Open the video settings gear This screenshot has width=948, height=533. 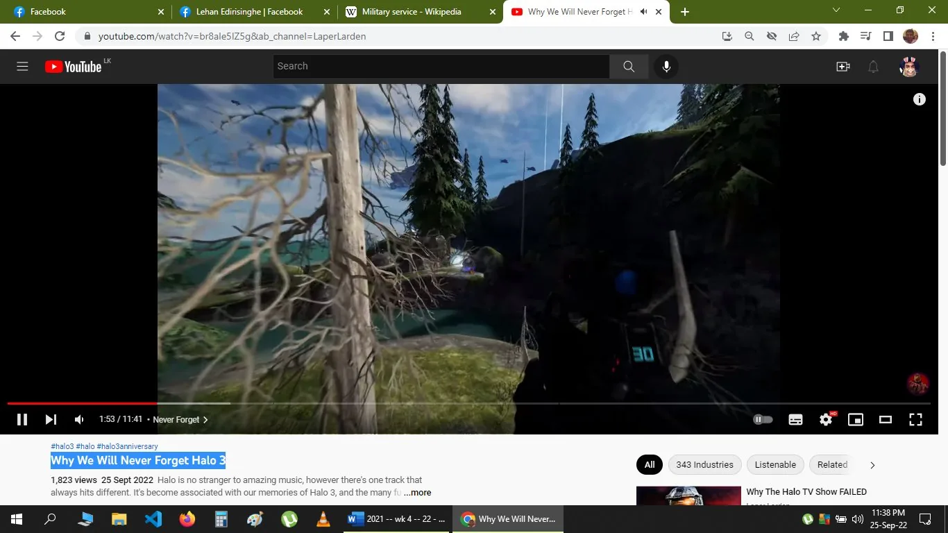[825, 419]
